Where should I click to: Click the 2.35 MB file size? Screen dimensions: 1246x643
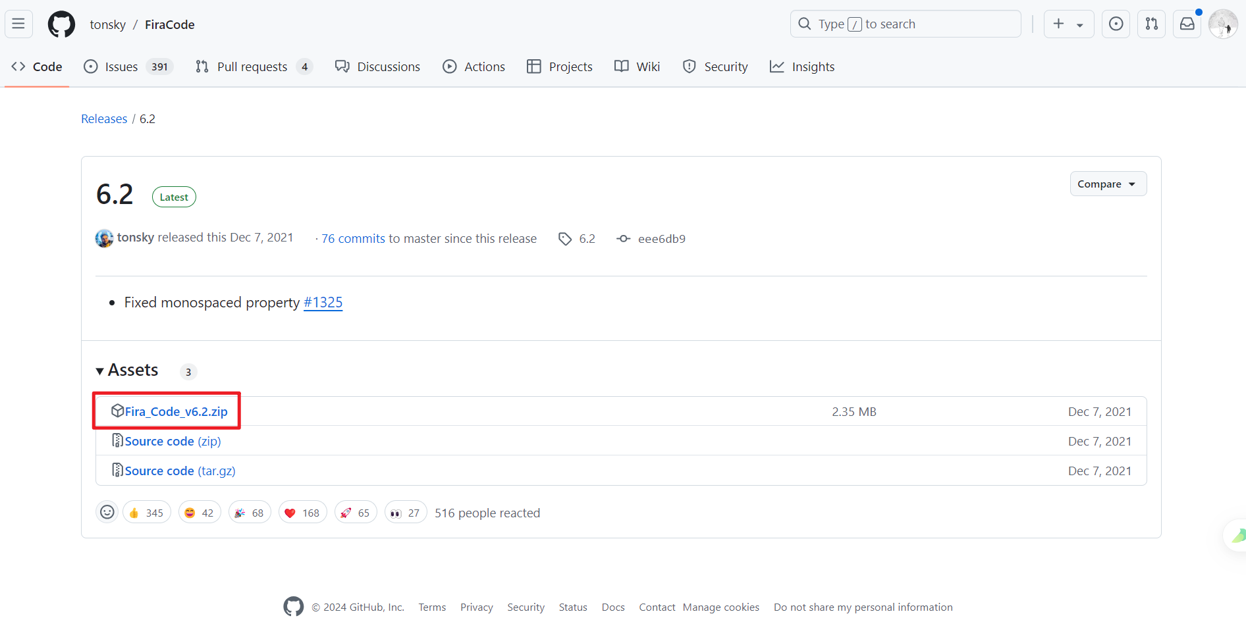[854, 411]
